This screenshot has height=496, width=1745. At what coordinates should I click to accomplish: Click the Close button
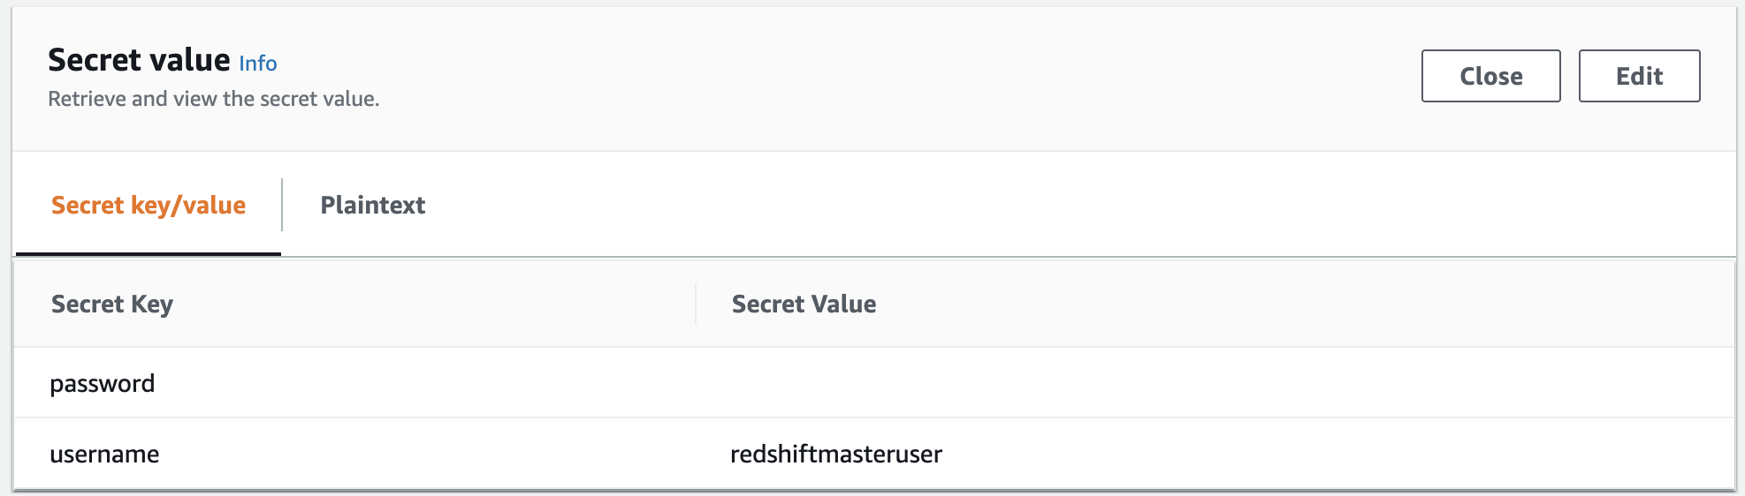click(1490, 76)
